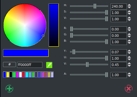Decrease A alpha with down arrow
Screen dimensions: 137x97
tap(129, 76)
